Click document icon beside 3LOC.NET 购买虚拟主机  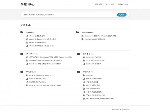click(x=84, y=60)
